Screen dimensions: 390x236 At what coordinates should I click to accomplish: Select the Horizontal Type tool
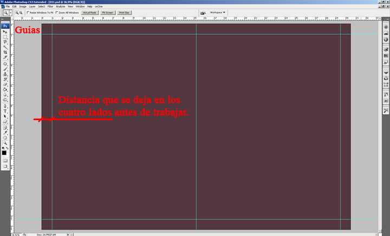click(5, 110)
